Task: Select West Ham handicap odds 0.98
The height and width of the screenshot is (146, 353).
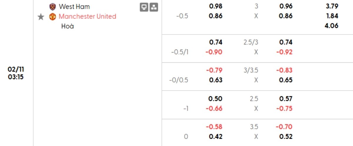Action: tap(216, 6)
